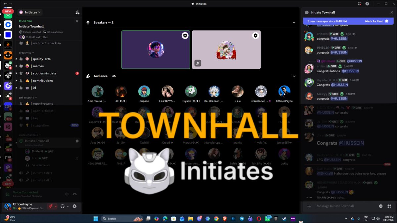
Task: Show hidden system tray icons chevron
Action: point(346,218)
